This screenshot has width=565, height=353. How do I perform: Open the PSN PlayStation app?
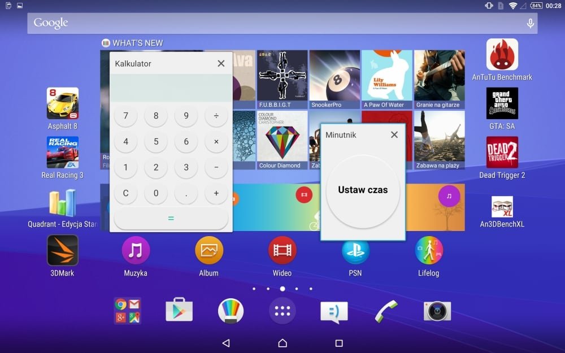coord(355,252)
